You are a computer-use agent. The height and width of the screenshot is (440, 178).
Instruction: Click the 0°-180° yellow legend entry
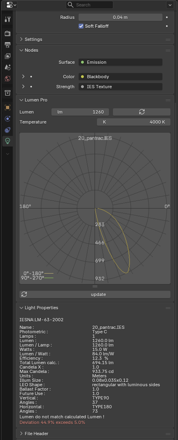[x=38, y=273]
